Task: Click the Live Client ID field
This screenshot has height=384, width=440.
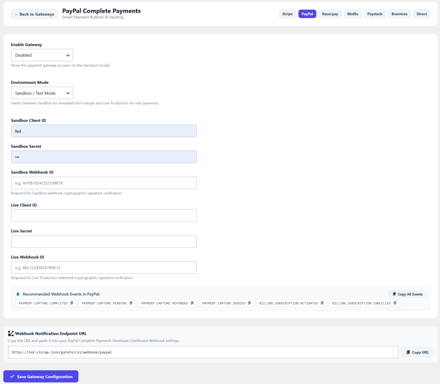Action: coord(104,215)
